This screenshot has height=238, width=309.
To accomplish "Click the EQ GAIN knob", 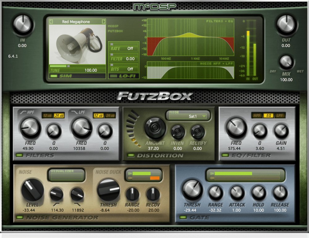I will tap(281, 131).
